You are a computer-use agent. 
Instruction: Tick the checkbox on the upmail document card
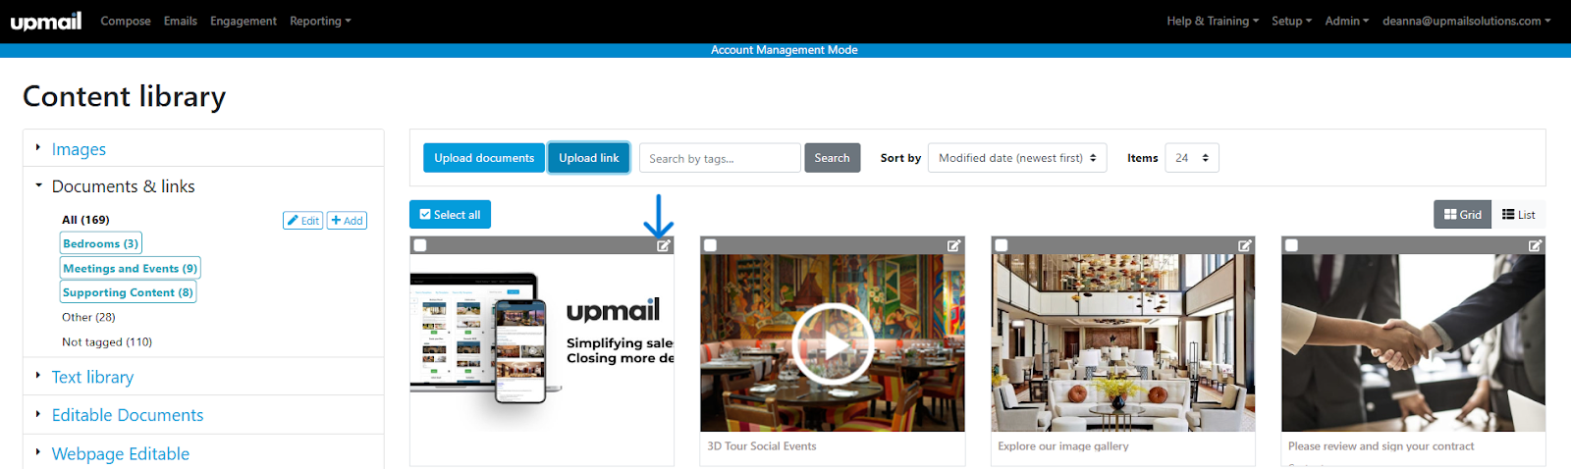click(420, 245)
